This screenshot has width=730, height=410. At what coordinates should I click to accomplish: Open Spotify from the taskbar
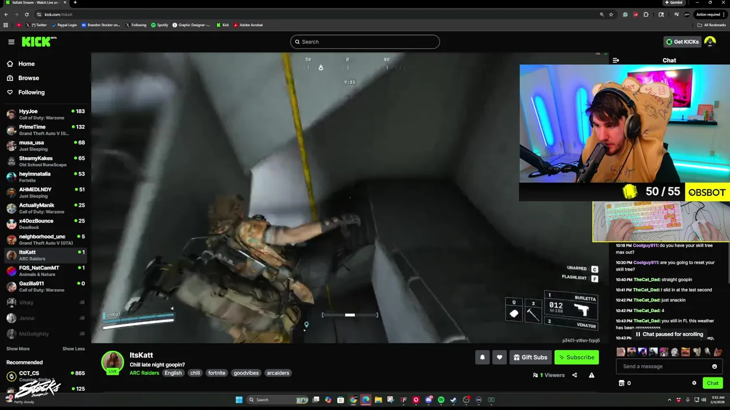(441, 400)
